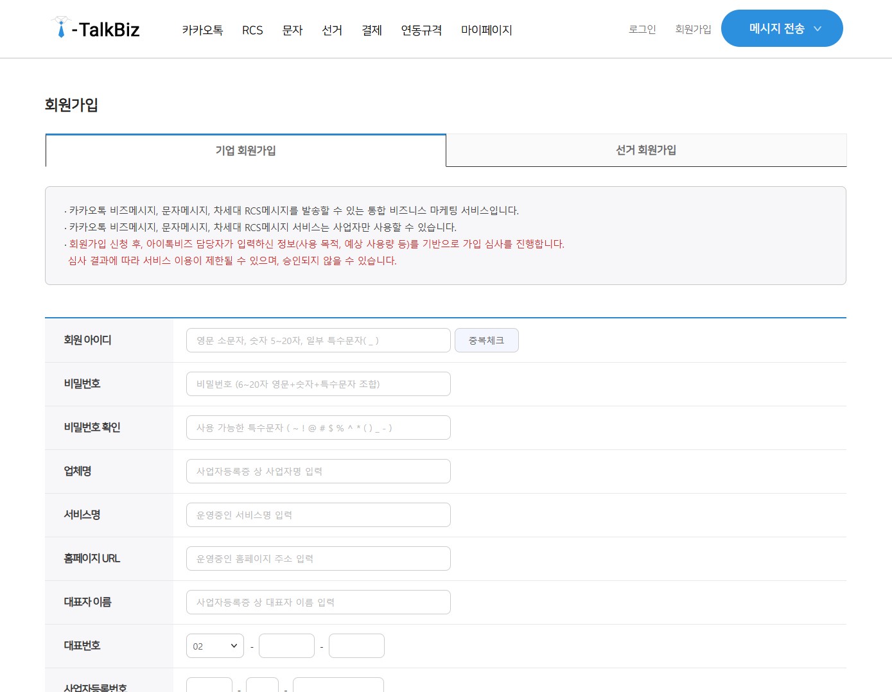Image resolution: width=892 pixels, height=692 pixels.
Task: Open the 연동규격 menu
Action: pyautogui.click(x=421, y=30)
